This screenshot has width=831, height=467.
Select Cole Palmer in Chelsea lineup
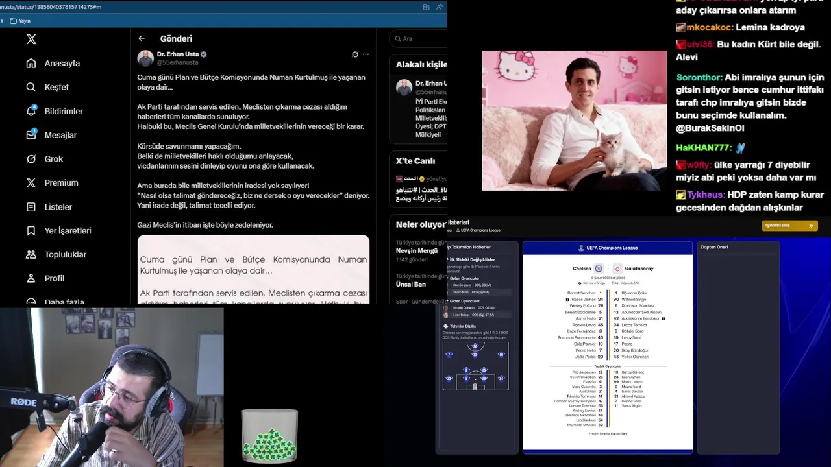click(x=586, y=344)
